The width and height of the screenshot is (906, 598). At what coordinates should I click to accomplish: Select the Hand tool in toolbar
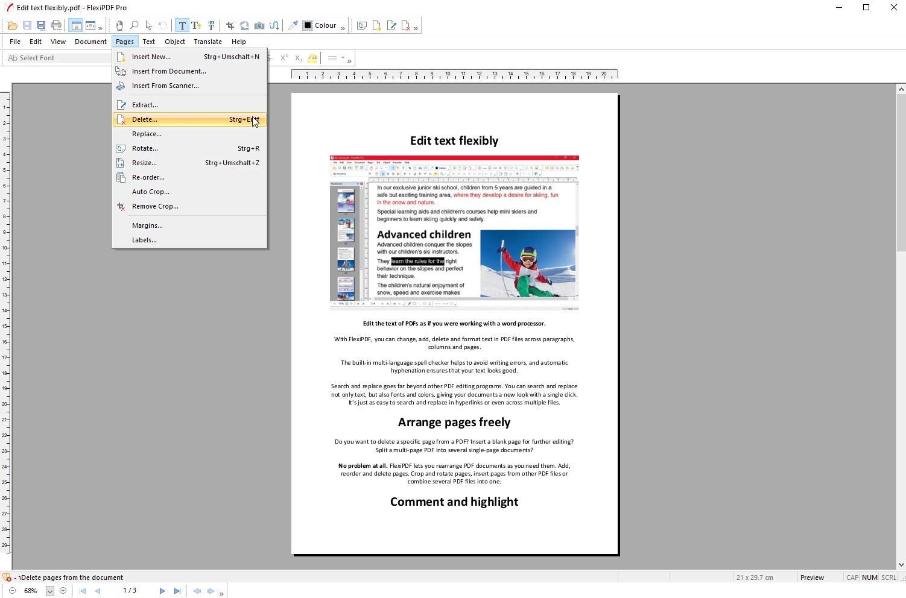119,25
